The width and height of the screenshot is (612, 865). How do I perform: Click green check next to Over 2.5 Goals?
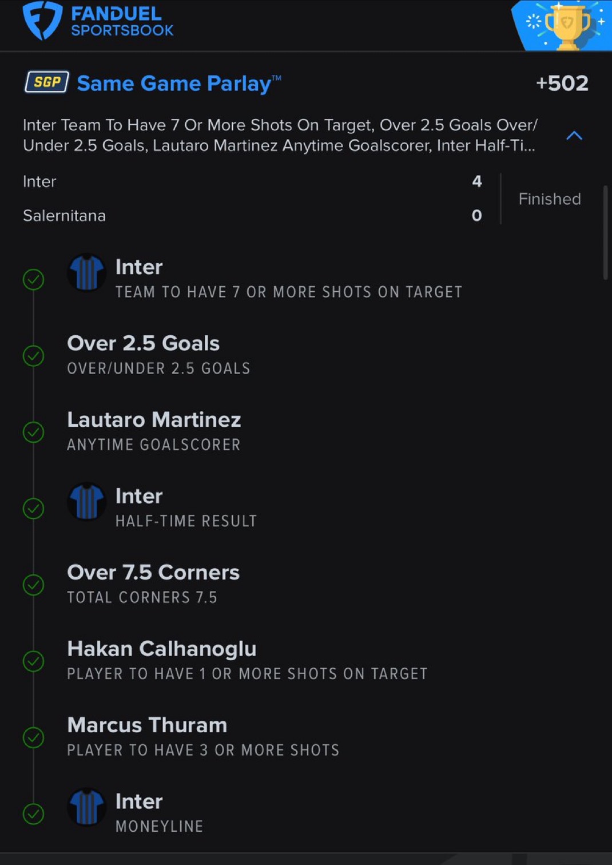pos(33,356)
